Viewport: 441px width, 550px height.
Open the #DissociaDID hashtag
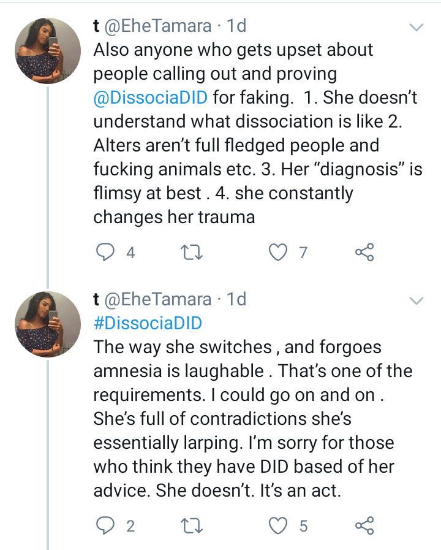click(x=148, y=323)
